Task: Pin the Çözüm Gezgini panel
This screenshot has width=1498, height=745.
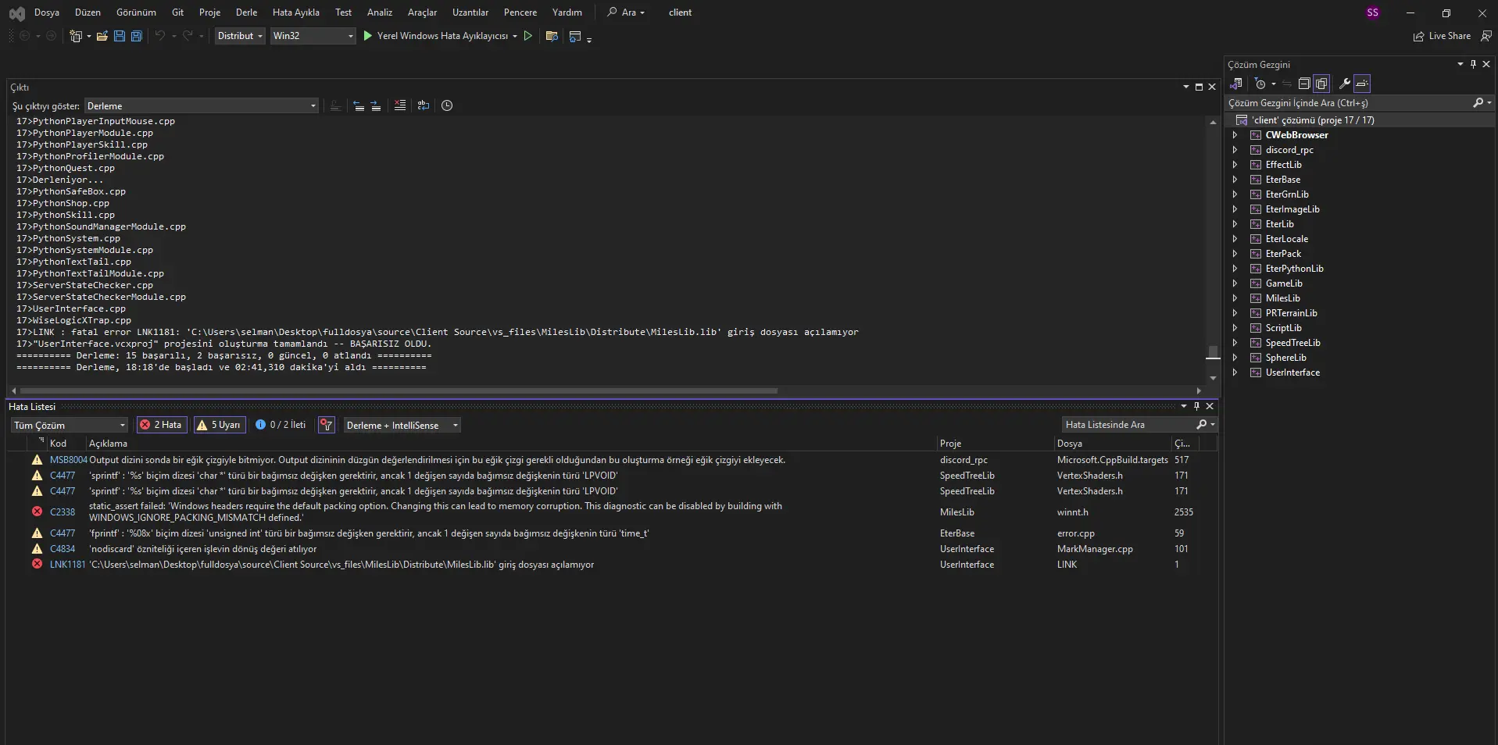Action: pyautogui.click(x=1473, y=64)
